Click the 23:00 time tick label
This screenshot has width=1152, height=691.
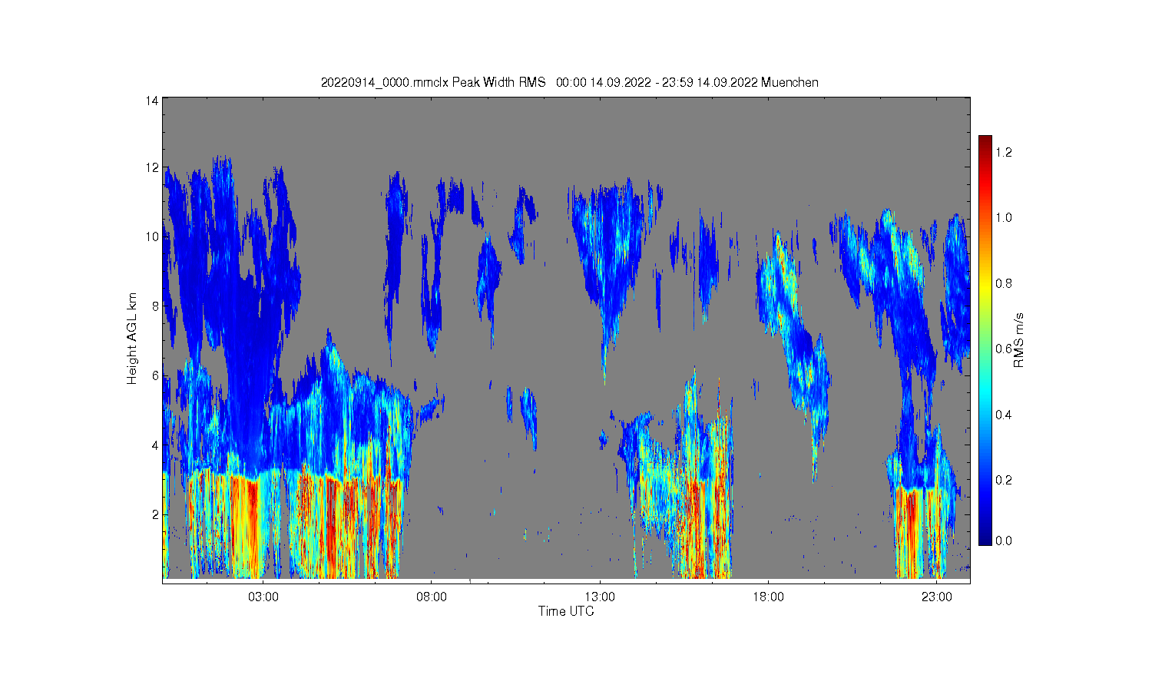pyautogui.click(x=936, y=597)
